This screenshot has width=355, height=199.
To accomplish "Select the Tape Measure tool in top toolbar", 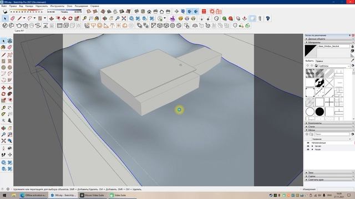I will (84, 18).
